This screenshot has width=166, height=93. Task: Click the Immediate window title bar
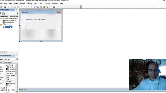pyautogui.click(x=74, y=89)
